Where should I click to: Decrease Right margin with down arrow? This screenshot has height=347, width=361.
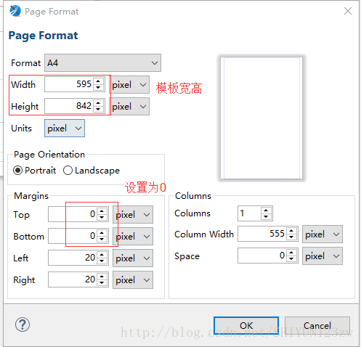point(102,283)
